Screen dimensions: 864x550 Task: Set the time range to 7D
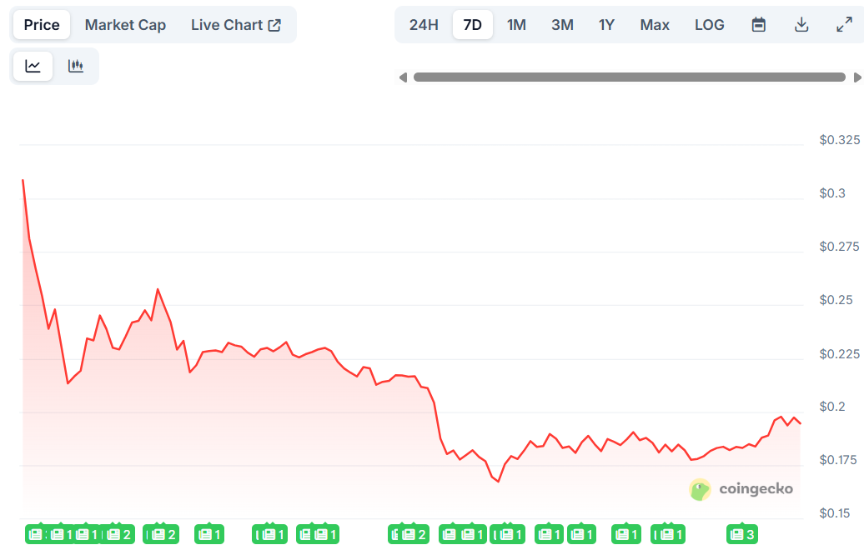[x=473, y=25]
